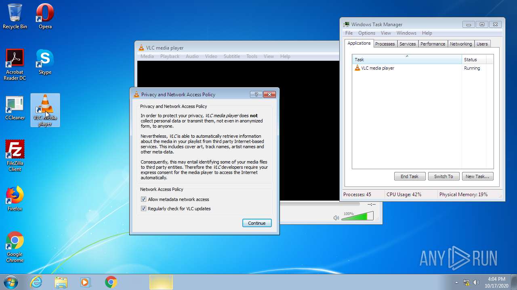Click the highlighted active taskbar window button
517x290 pixels.
pyautogui.click(x=161, y=282)
